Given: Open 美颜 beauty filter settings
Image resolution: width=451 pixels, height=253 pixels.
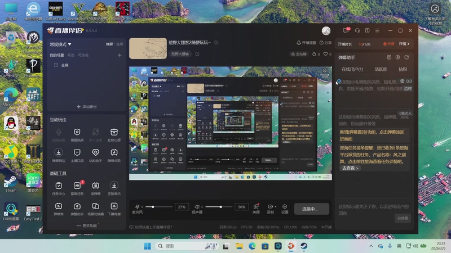Looking at the screenshot, I should 256,209.
